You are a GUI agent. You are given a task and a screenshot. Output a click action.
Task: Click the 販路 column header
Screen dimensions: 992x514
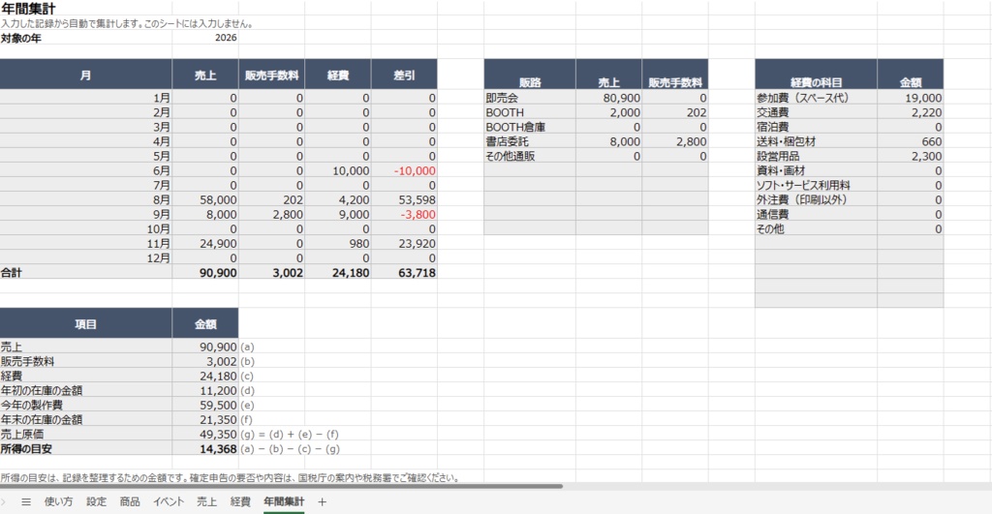(530, 75)
